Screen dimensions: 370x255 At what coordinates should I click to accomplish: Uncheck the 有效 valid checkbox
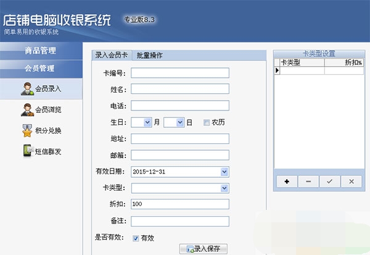[x=136, y=238]
